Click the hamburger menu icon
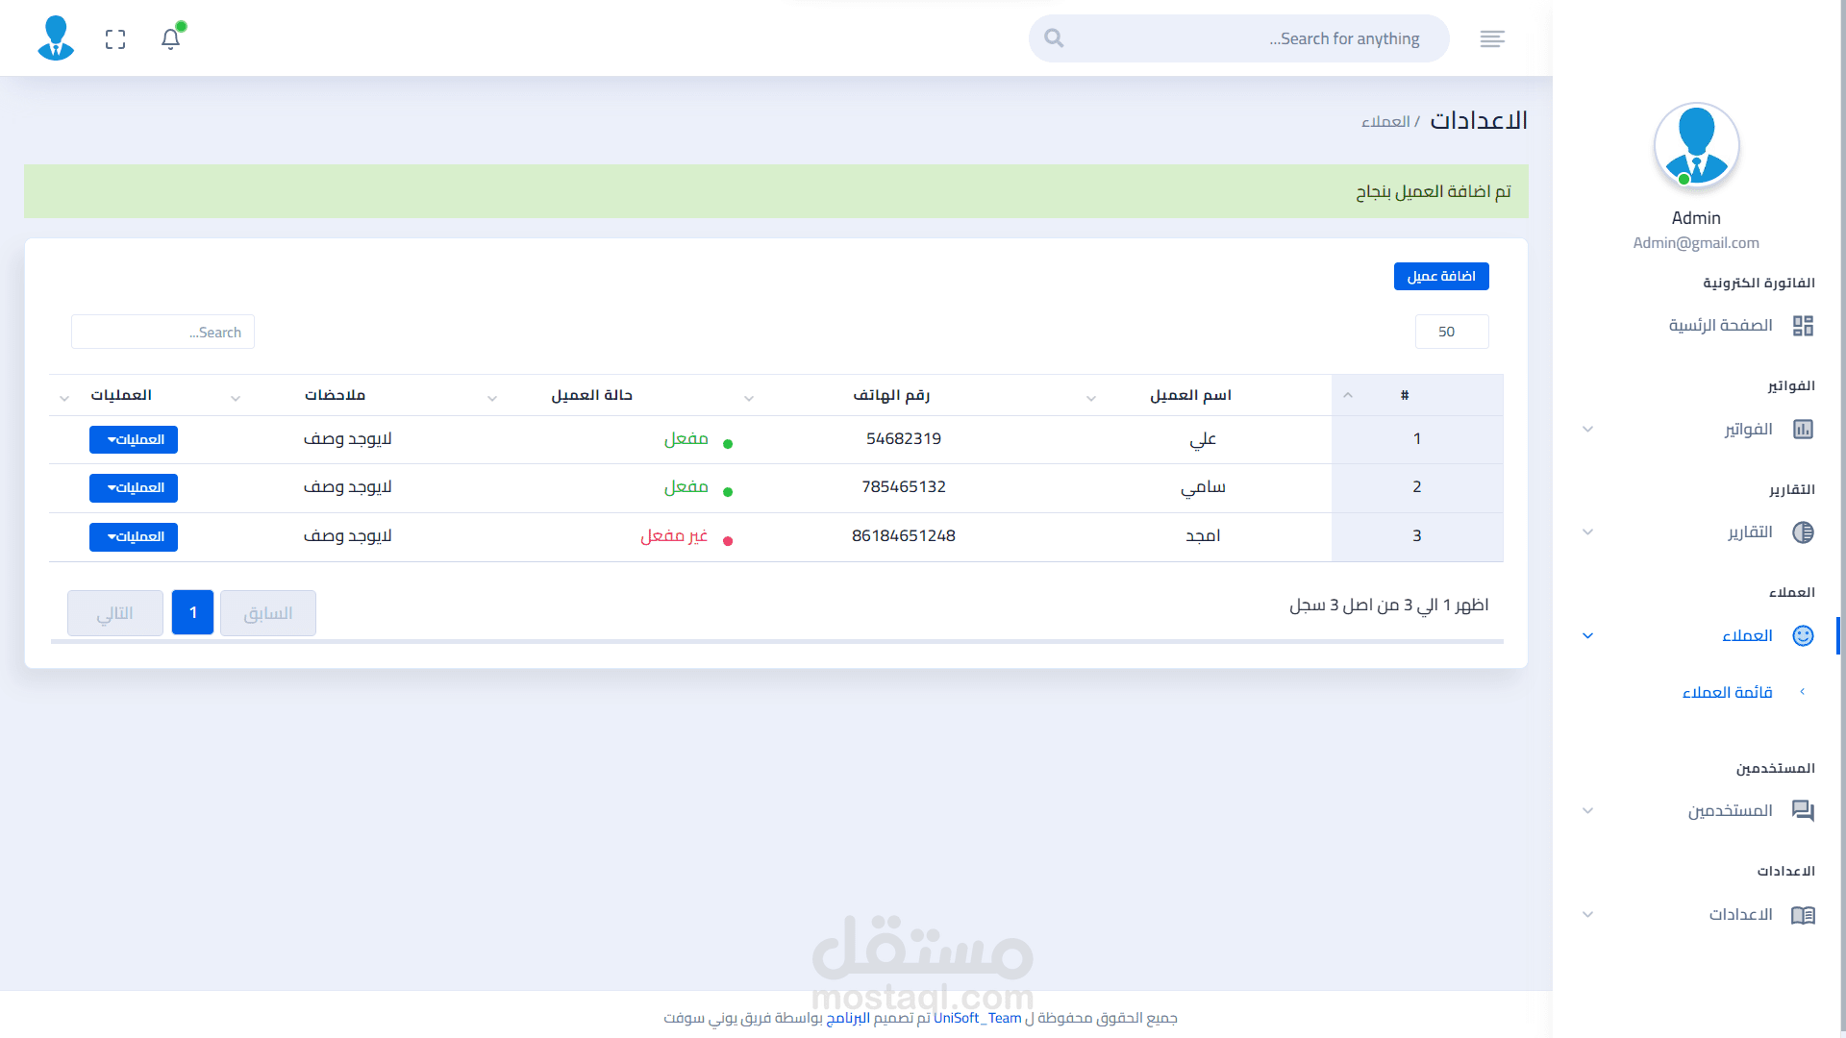Viewport: 1846px width, 1038px height. pos(1492,38)
